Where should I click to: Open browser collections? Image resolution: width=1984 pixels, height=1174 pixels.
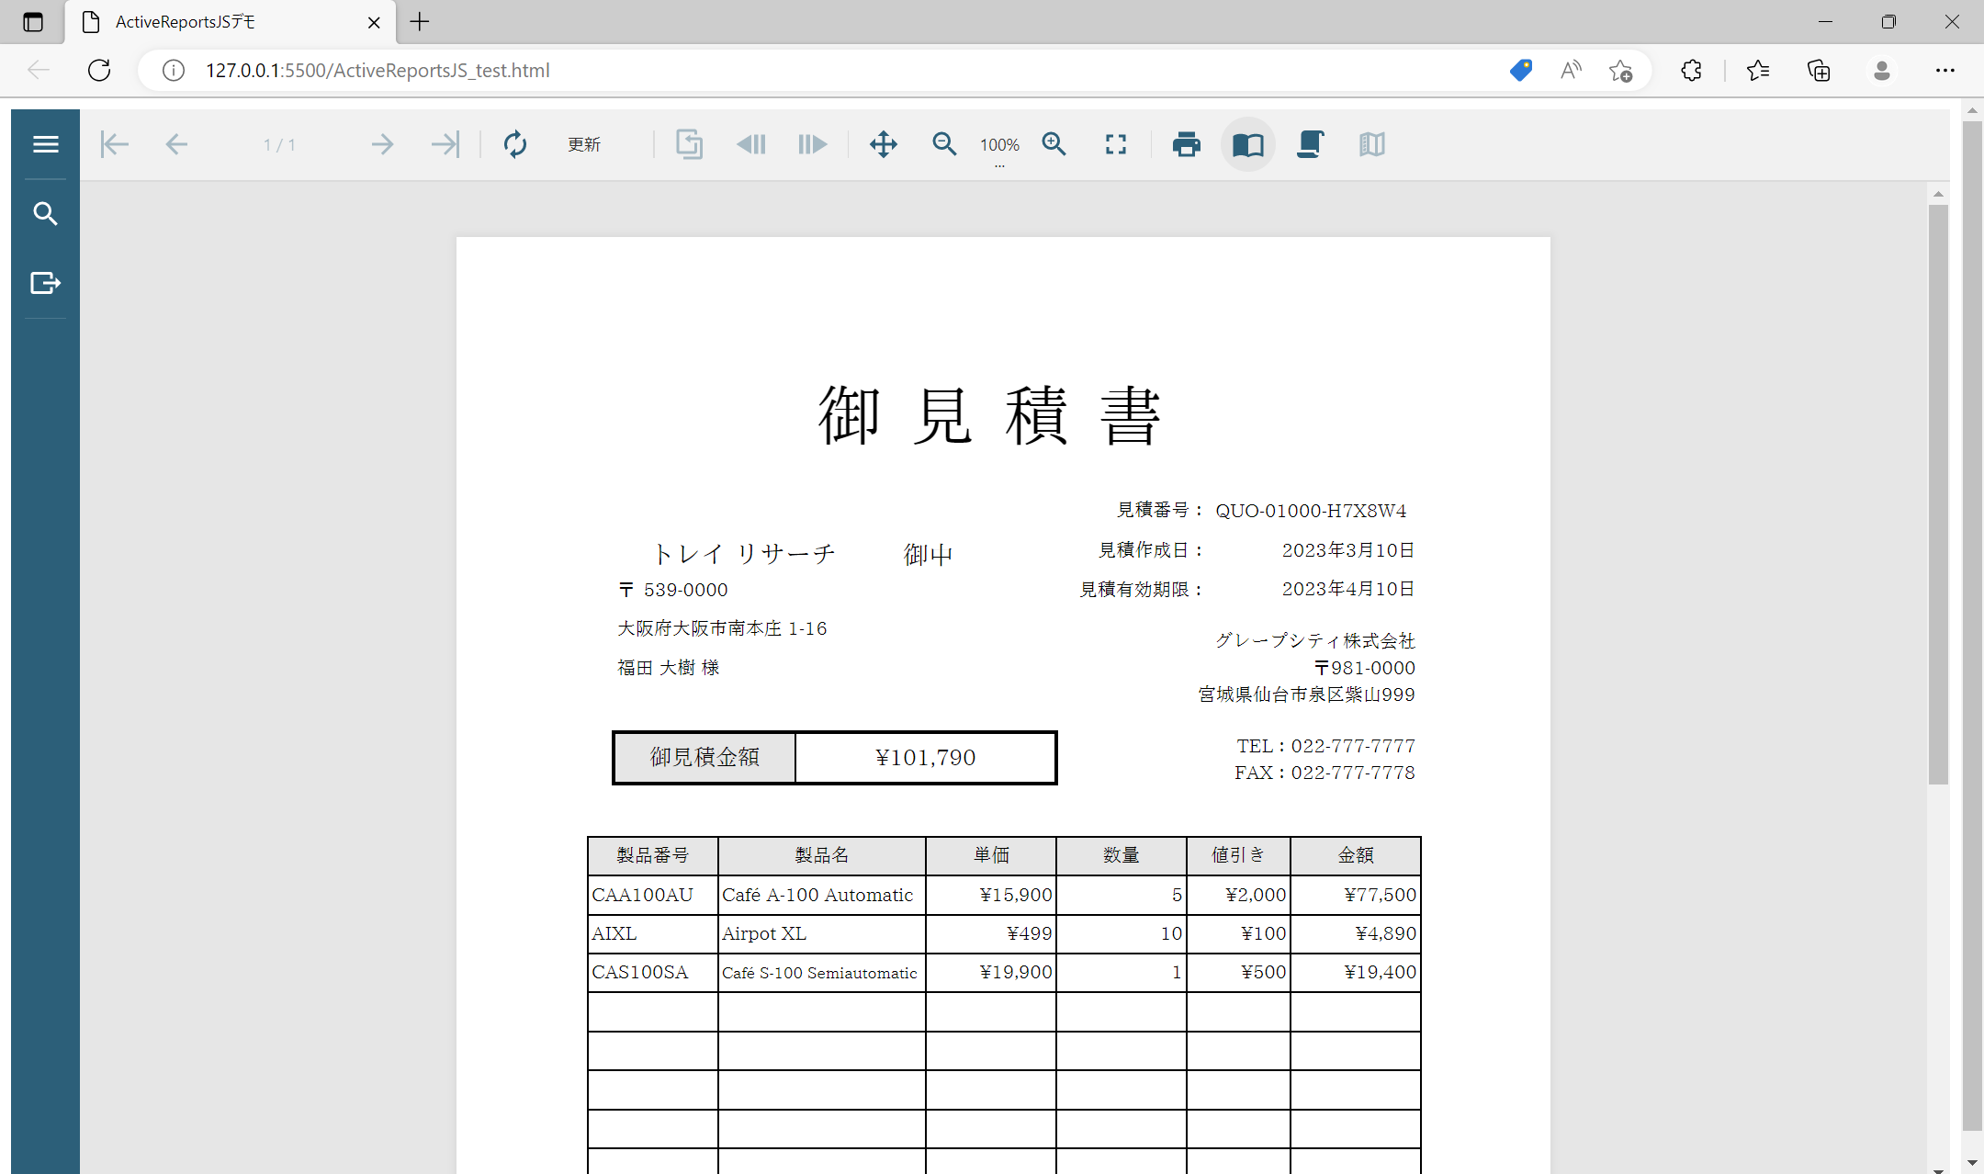point(1819,71)
